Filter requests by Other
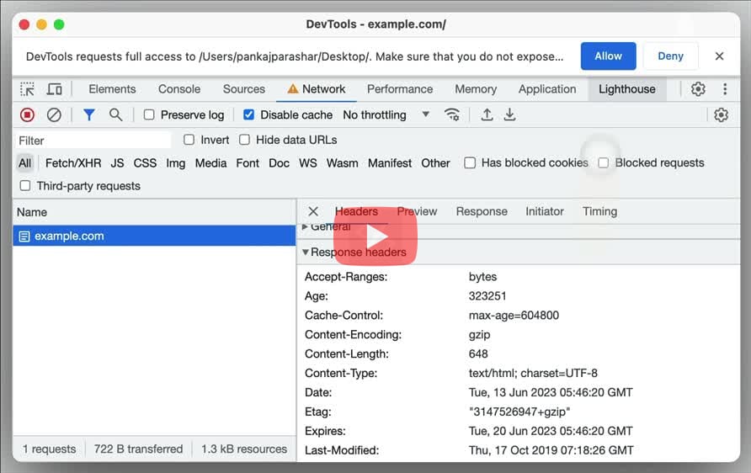Viewport: 751px width, 473px height. click(435, 163)
